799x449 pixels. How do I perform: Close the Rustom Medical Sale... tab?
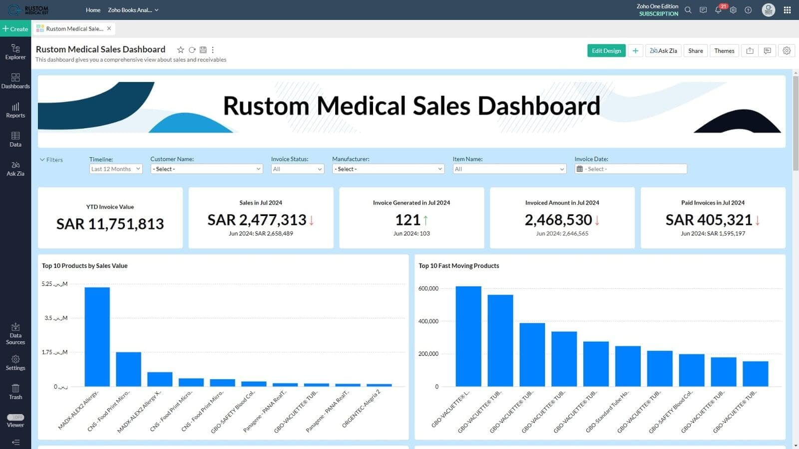[x=109, y=28]
